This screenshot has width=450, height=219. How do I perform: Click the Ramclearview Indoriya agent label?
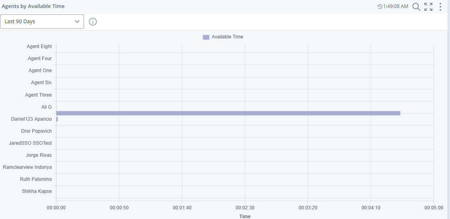27,167
